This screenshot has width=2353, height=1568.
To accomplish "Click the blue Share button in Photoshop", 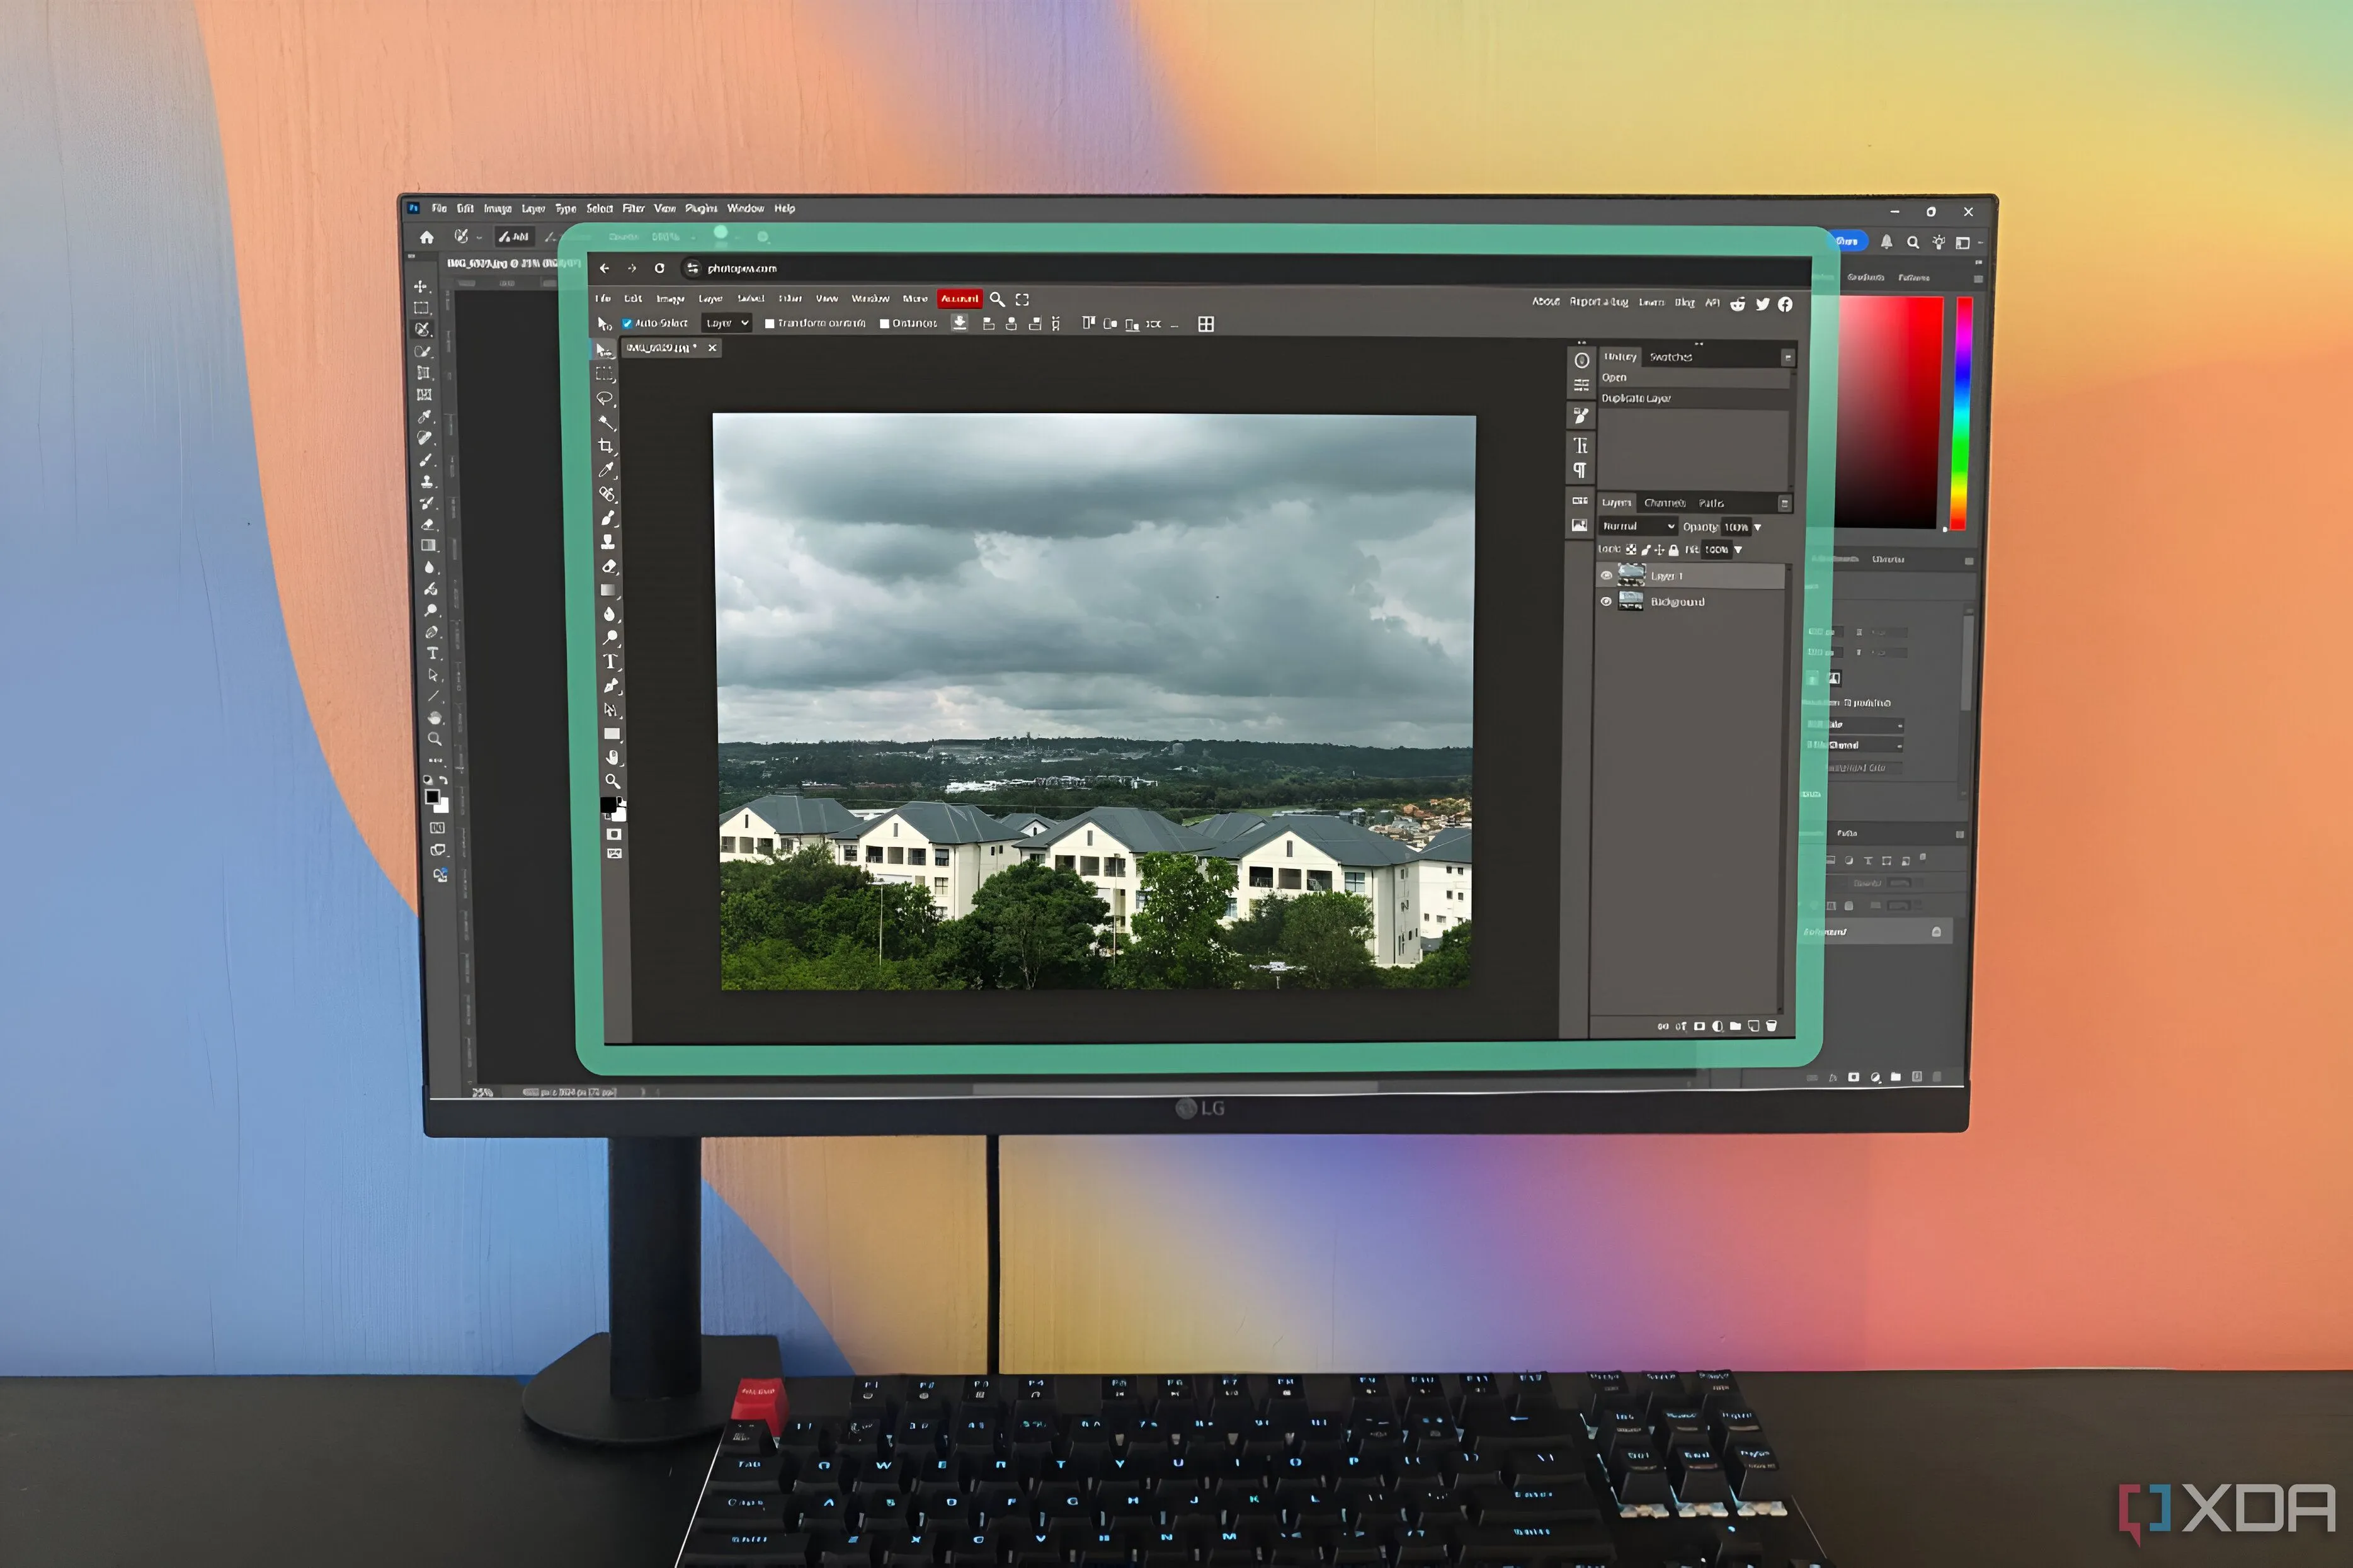I will 1848,241.
